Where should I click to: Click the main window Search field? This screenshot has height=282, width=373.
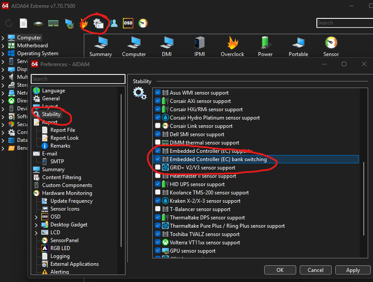point(344,23)
